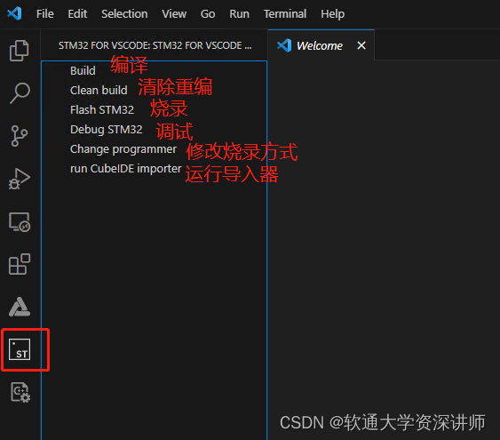Open the Selection menu
The height and width of the screenshot is (440, 500).
click(x=124, y=13)
